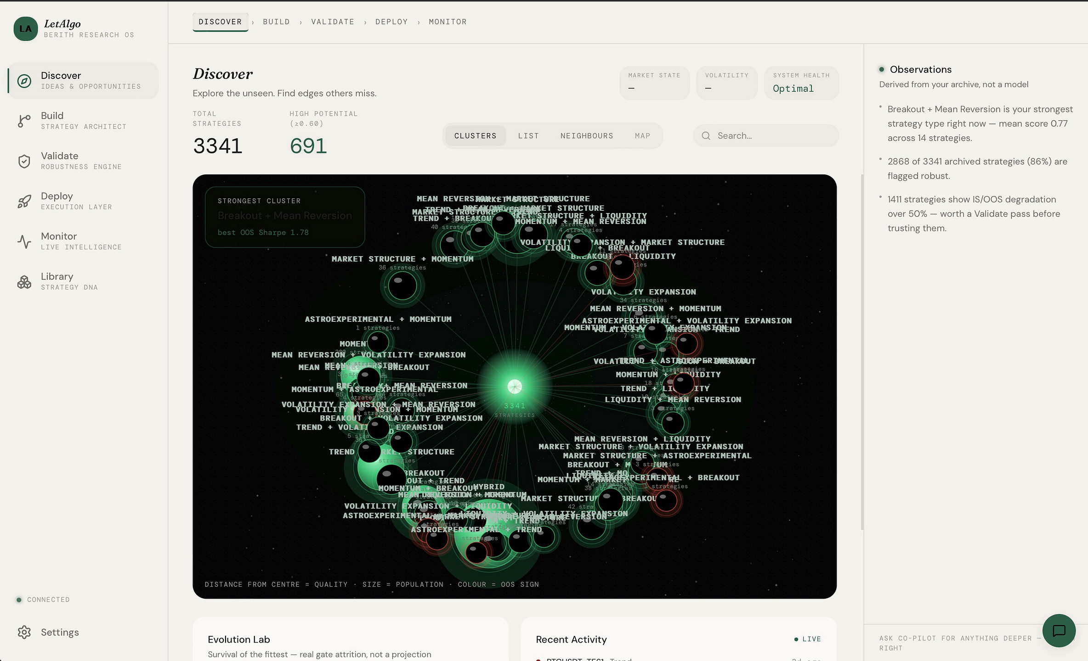Go to the VALIDATE stage tab

coord(333,22)
